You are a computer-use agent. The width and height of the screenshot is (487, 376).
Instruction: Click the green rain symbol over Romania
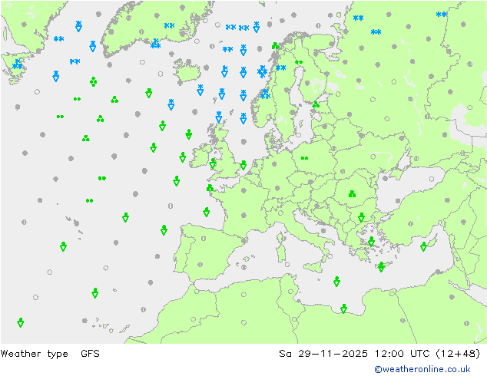pos(352,194)
